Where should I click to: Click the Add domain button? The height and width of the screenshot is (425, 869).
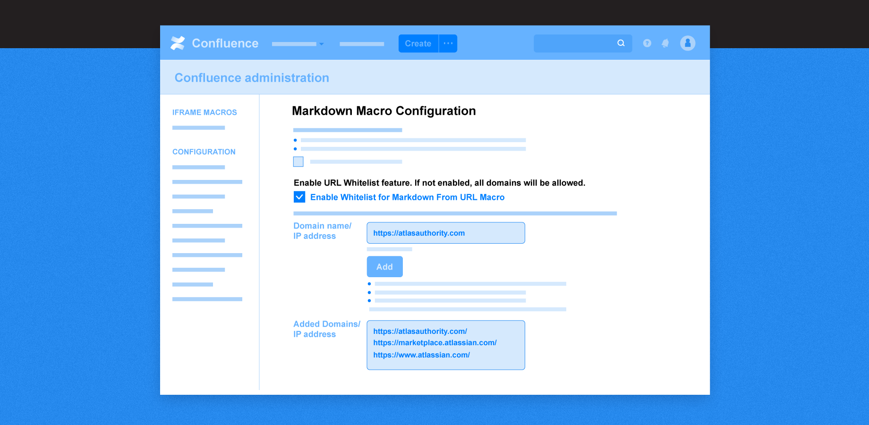click(385, 267)
